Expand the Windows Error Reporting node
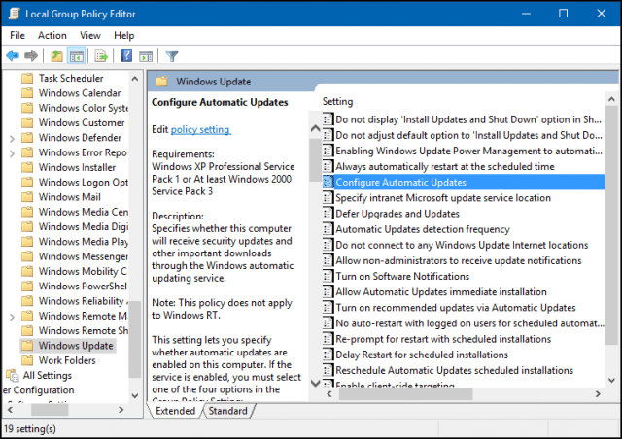Viewport: 622px width, 439px height. pos(12,153)
